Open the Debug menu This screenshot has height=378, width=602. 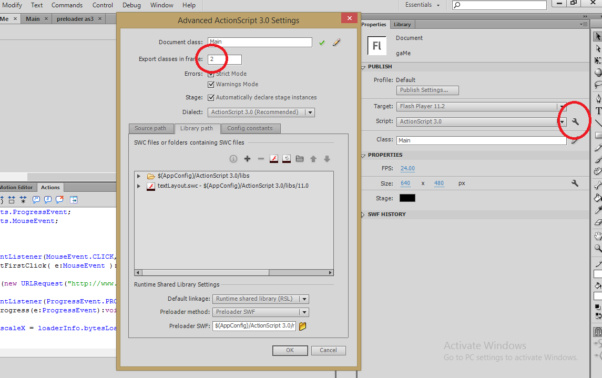(131, 5)
